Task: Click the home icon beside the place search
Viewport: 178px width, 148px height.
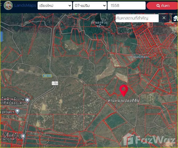Action: [175, 18]
